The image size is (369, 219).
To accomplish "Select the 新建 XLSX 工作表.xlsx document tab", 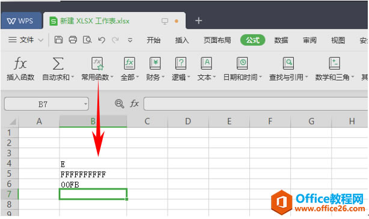I will pos(114,21).
